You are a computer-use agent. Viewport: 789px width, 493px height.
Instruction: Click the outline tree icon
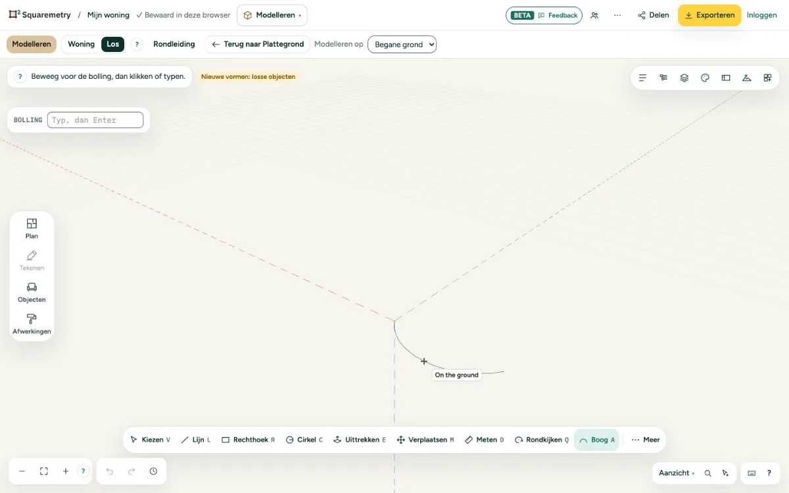(x=663, y=78)
